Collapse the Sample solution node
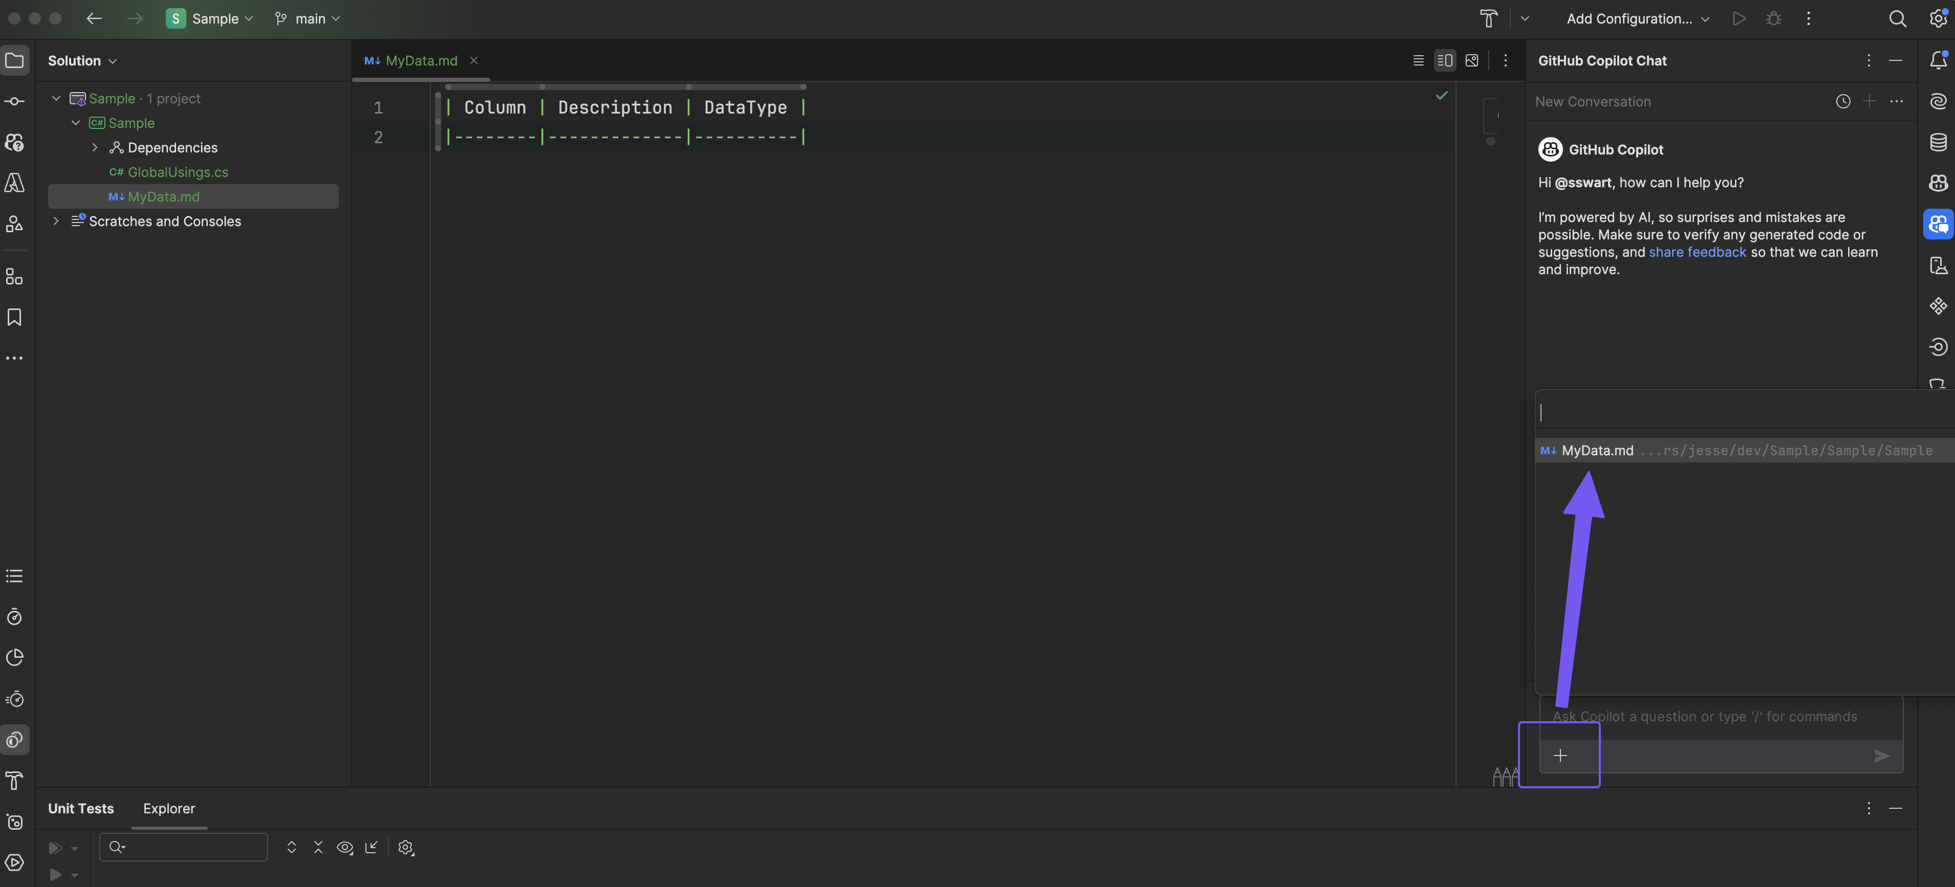 tap(56, 99)
